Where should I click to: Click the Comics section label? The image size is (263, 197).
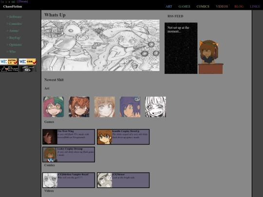click(50, 165)
